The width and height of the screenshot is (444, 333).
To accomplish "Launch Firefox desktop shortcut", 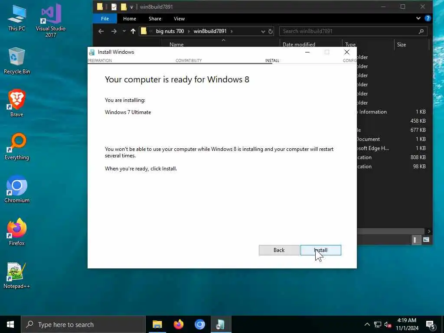I will click(x=17, y=232).
